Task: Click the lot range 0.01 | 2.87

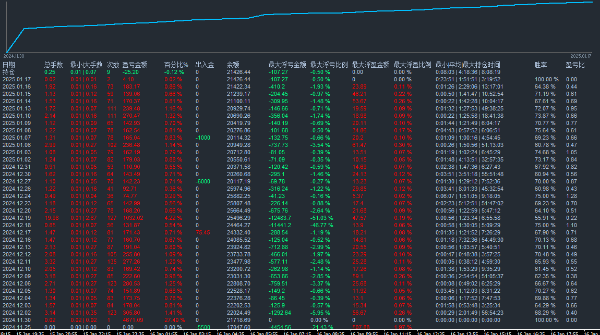Action: point(83,218)
